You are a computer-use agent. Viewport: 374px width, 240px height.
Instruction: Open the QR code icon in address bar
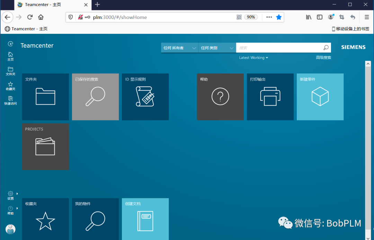click(239, 17)
